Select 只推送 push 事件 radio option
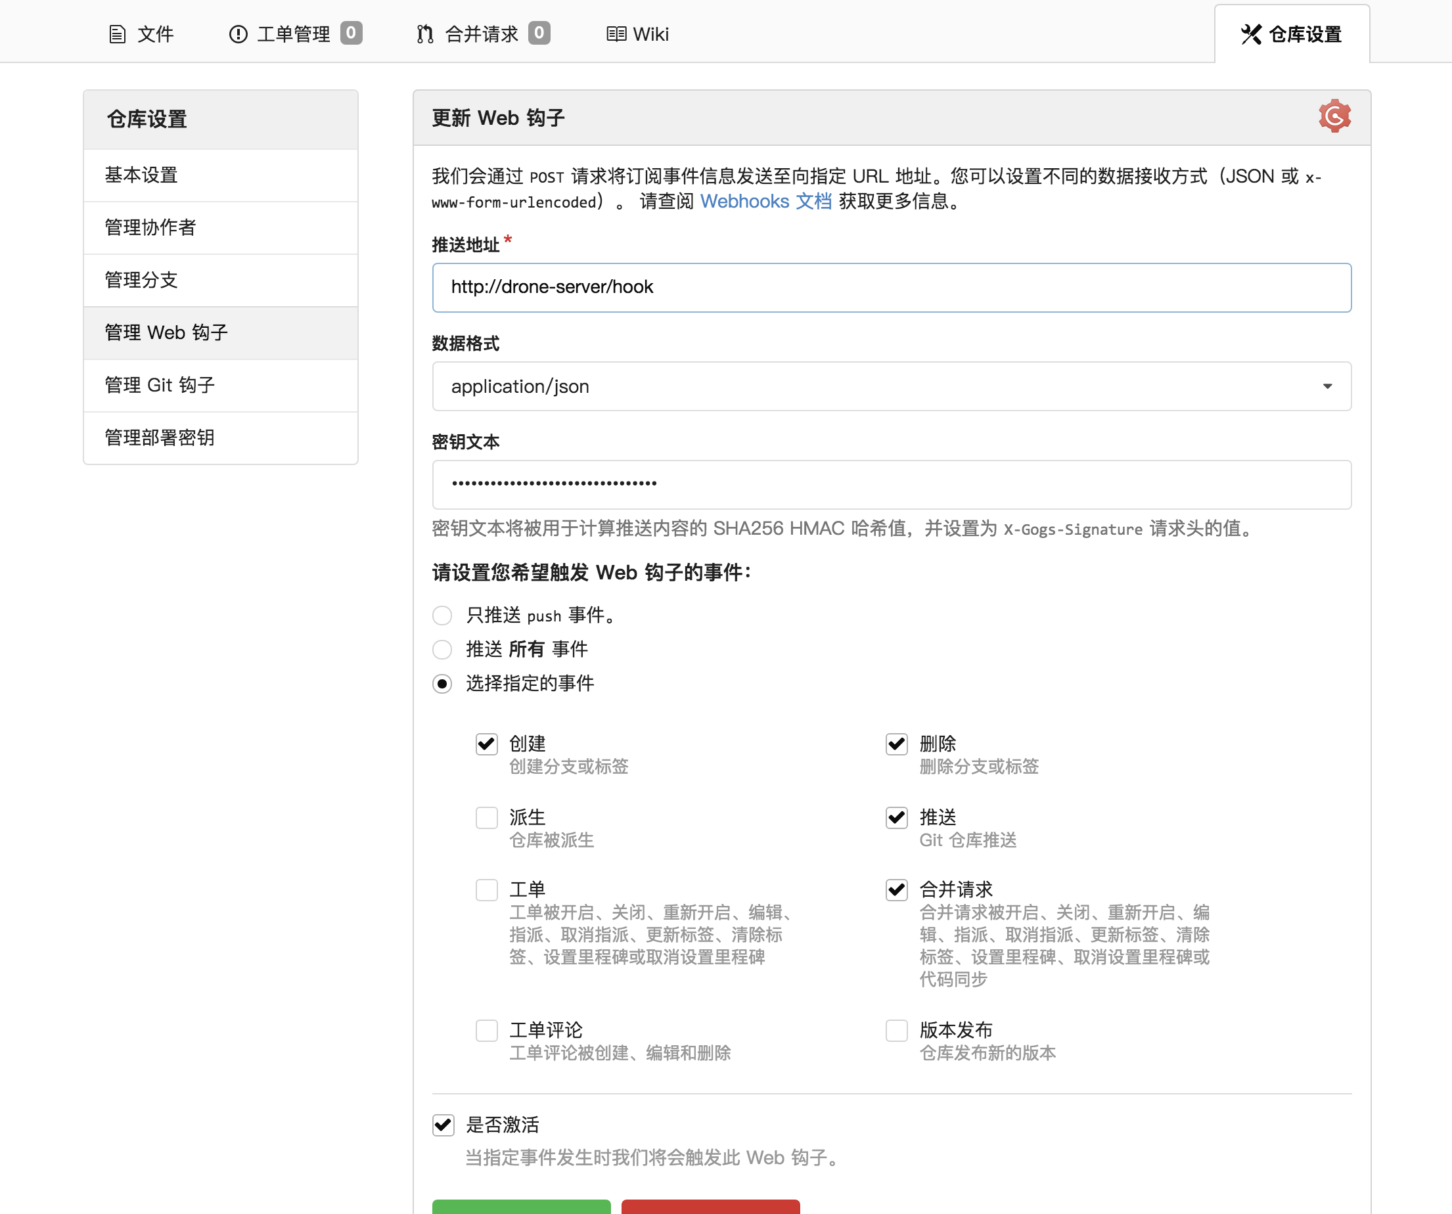Image resolution: width=1452 pixels, height=1214 pixels. [x=442, y=616]
